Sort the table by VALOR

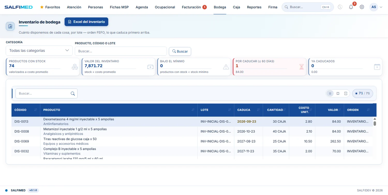pos(339,110)
